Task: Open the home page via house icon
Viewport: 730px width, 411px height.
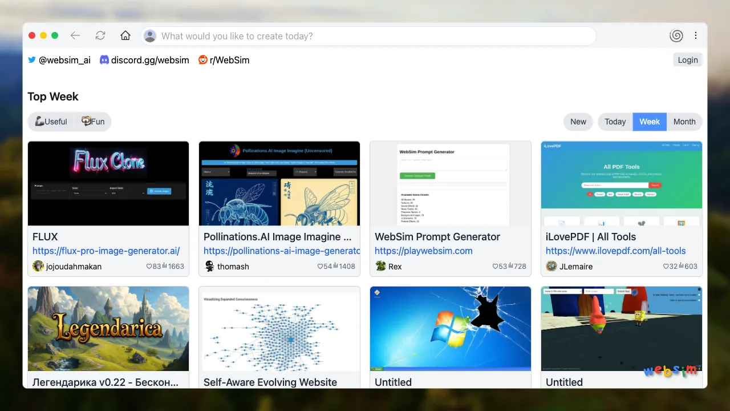Action: 125,35
